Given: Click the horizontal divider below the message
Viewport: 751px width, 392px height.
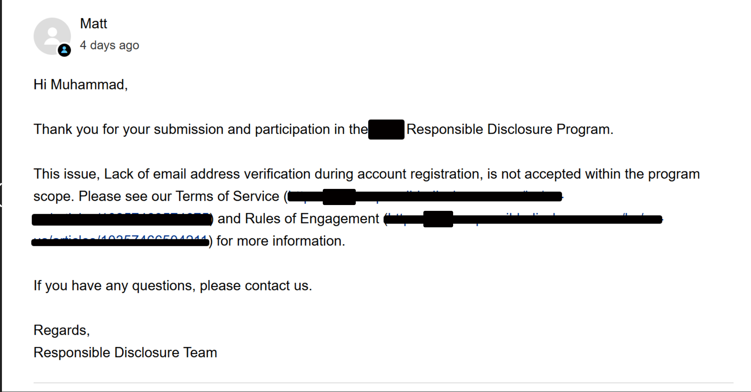Looking at the screenshot, I should 384,383.
